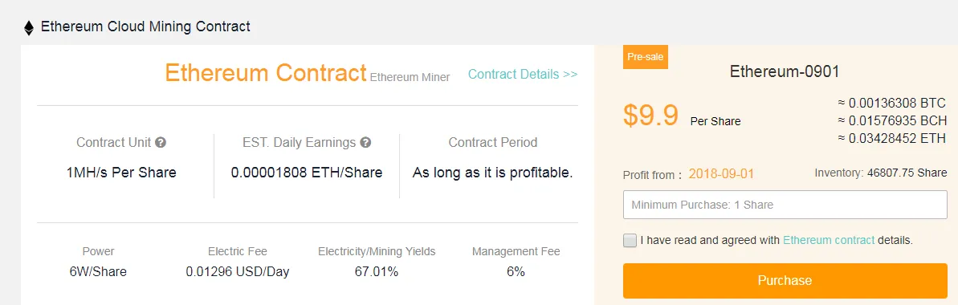The image size is (958, 305).
Task: Show help for EST. Daily Earnings
Action: (x=365, y=142)
